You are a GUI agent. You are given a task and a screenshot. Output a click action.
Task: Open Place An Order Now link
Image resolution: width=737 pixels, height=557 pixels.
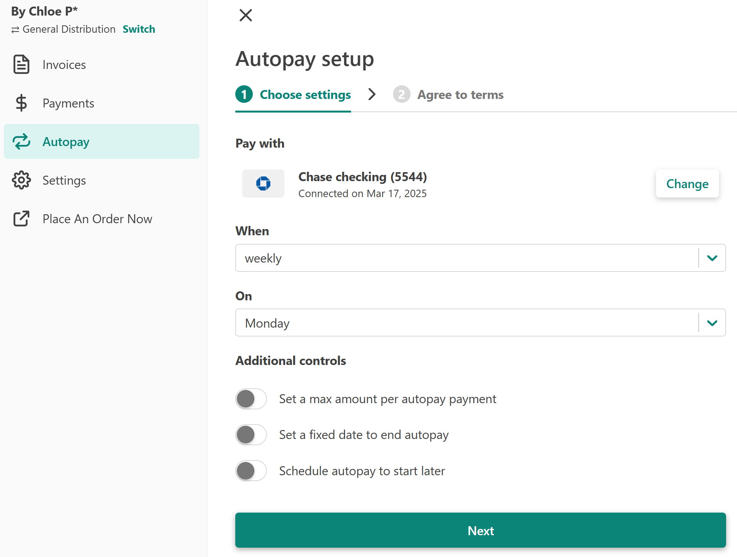[x=101, y=219]
